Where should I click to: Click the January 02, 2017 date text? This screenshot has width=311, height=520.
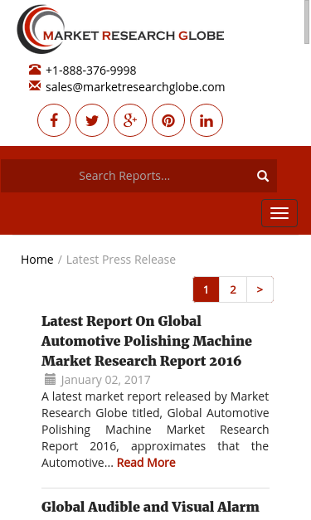coord(105,380)
